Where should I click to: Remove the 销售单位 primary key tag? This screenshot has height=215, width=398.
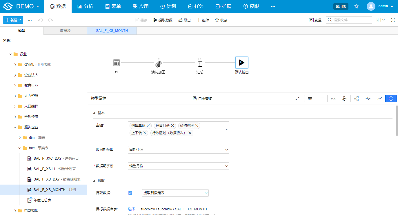click(148, 125)
